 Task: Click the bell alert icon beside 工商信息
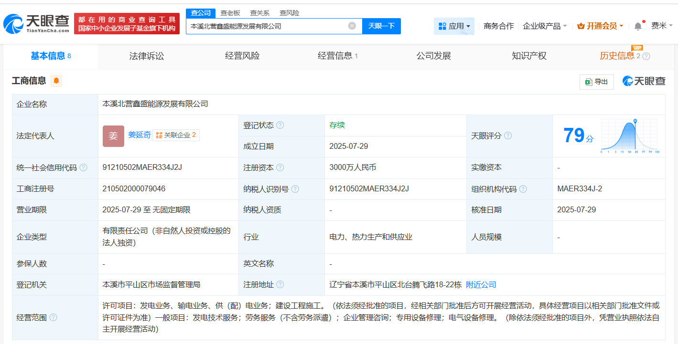coord(56,81)
